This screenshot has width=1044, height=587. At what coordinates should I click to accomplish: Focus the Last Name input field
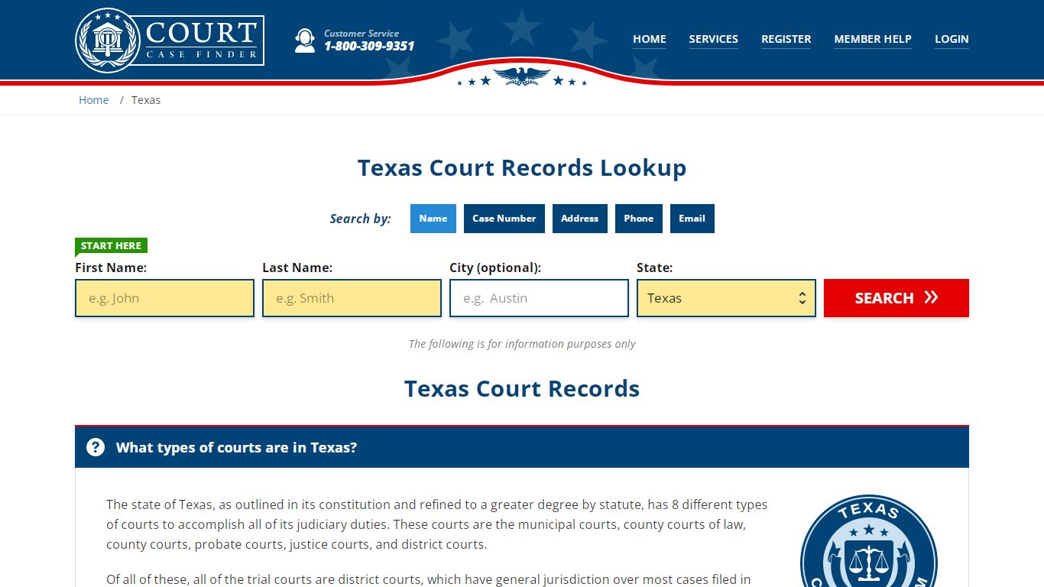[352, 298]
